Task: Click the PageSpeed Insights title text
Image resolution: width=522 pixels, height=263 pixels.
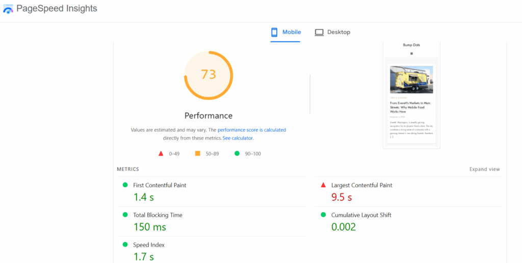Action: tap(57, 9)
